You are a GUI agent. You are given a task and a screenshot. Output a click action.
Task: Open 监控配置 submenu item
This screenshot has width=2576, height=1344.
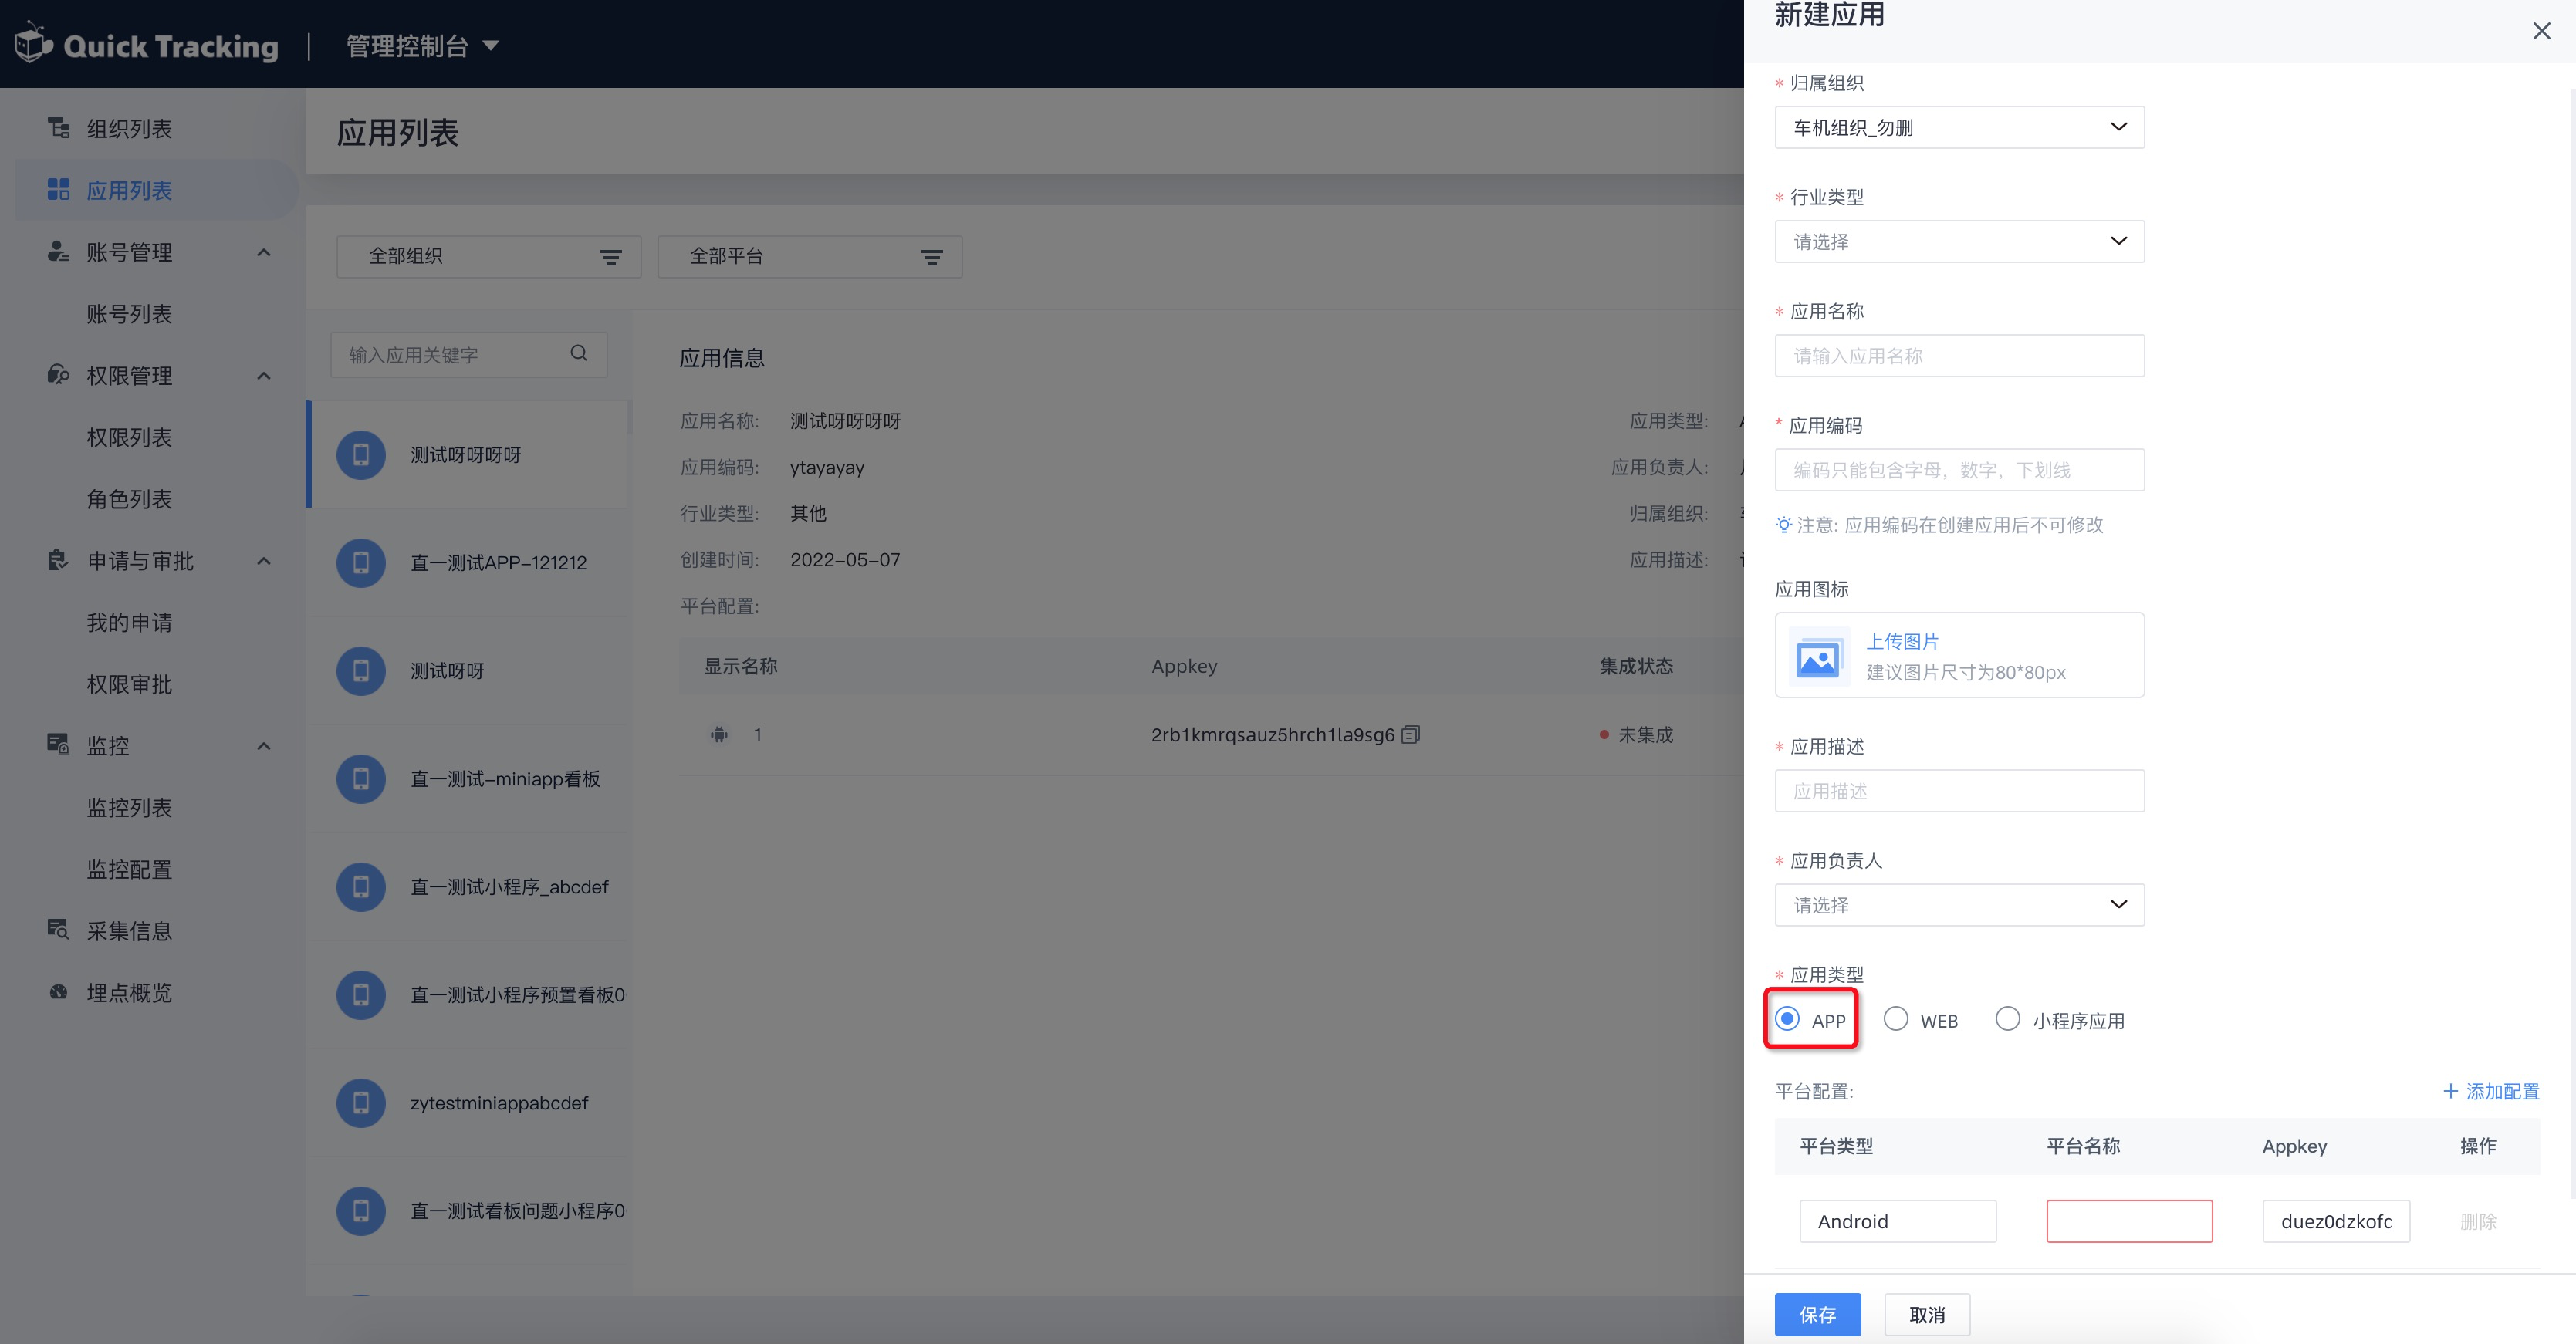(x=129, y=869)
